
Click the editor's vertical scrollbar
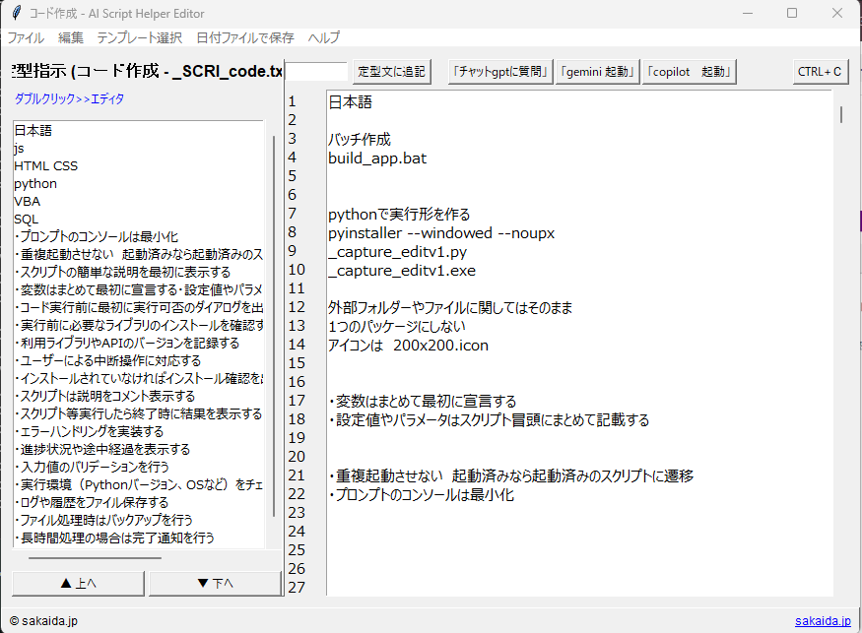840,114
